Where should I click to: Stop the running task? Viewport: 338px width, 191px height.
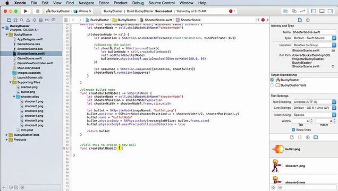click(x=38, y=11)
